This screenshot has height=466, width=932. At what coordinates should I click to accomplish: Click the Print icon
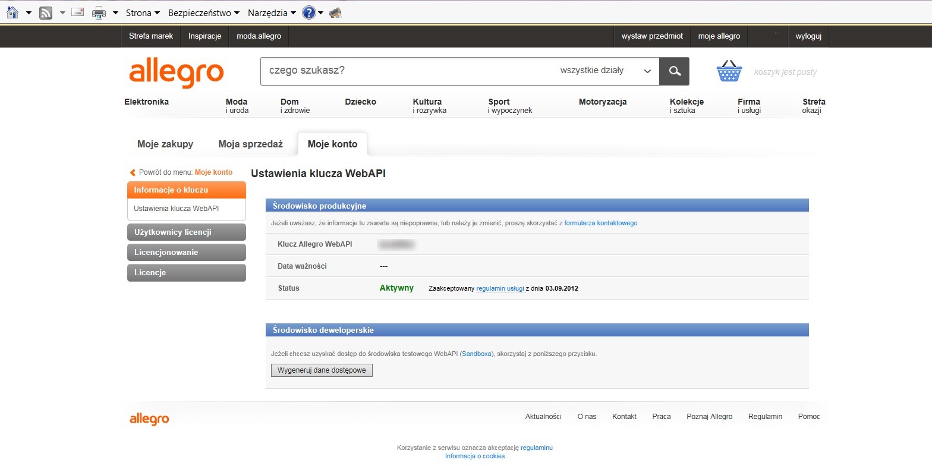point(99,12)
